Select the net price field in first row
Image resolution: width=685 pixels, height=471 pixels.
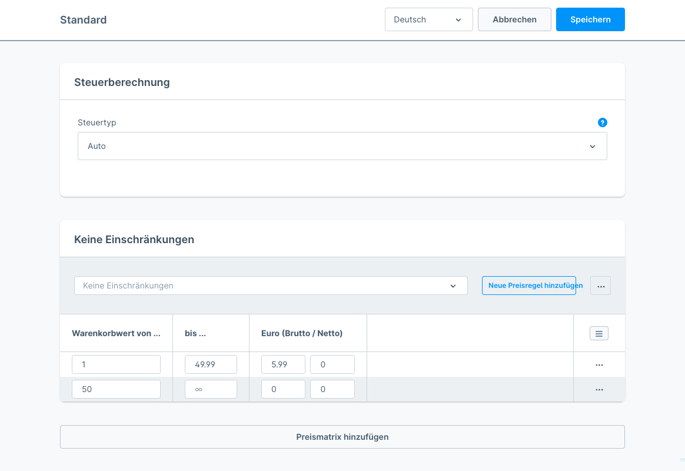(x=332, y=364)
